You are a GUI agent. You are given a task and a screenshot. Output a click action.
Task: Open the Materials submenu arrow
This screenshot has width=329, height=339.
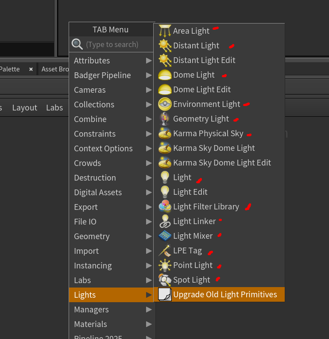pyautogui.click(x=149, y=324)
